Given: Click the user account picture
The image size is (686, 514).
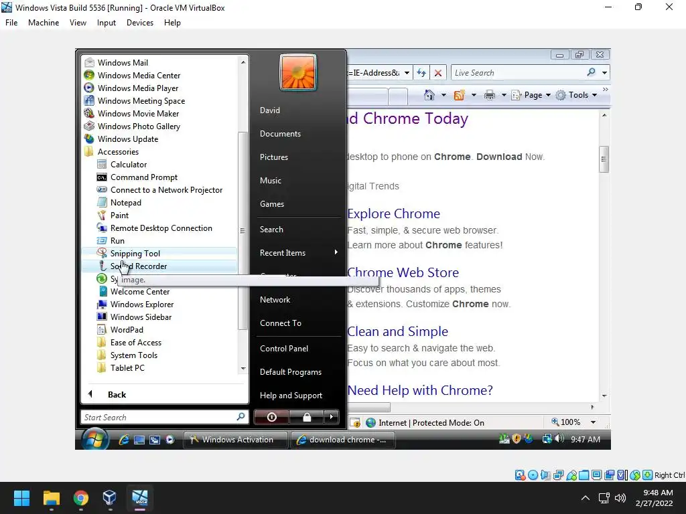Looking at the screenshot, I should coord(298,72).
